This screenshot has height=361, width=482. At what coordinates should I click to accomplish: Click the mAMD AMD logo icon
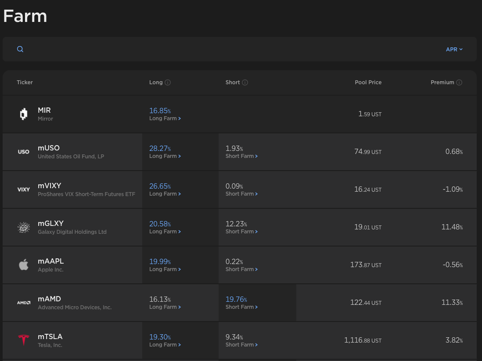[x=24, y=303]
